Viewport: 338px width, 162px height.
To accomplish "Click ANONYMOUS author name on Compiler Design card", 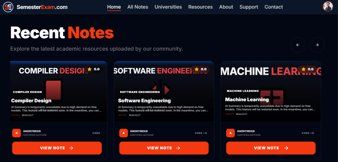I will click(32, 131).
